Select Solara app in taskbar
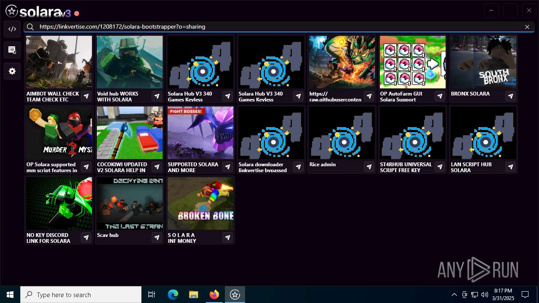539x303 pixels. 235,295
